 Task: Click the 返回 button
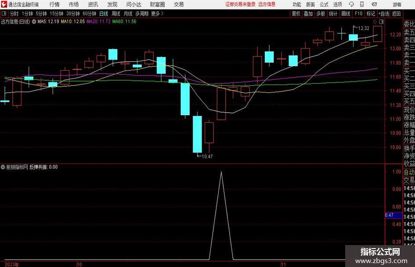tap(396, 14)
